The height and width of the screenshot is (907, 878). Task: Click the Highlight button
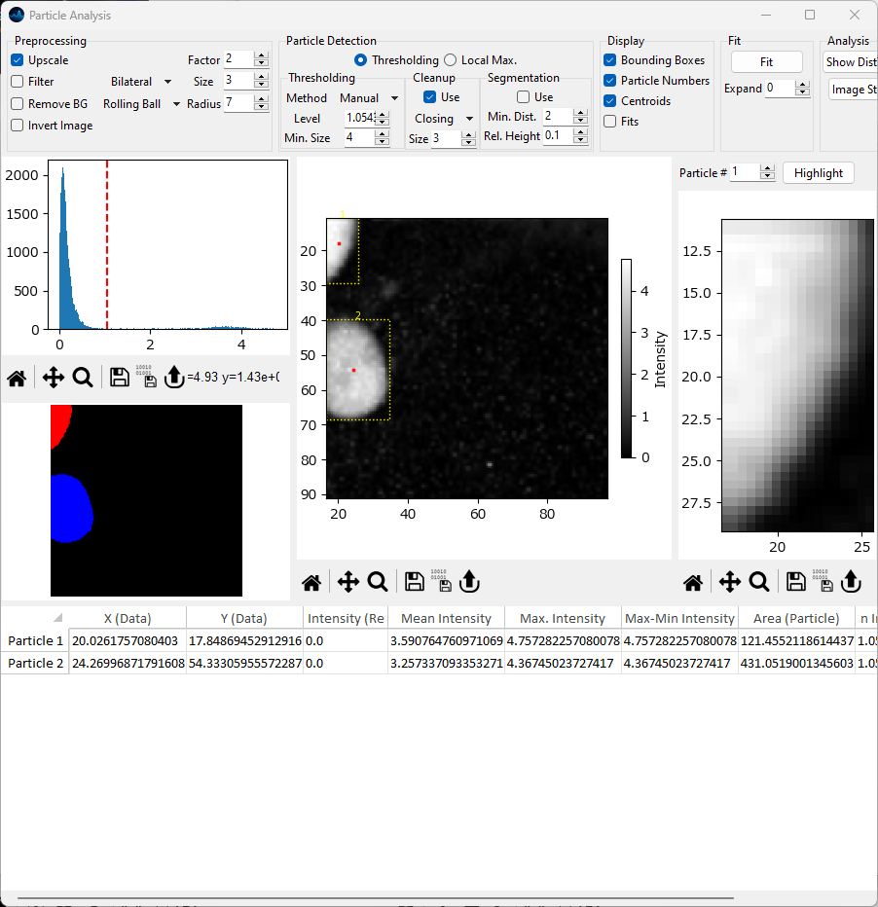pos(818,173)
